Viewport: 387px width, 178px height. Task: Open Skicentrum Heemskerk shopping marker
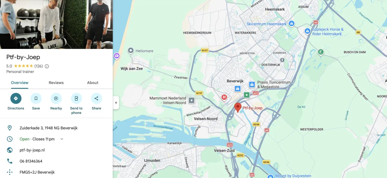pos(292,24)
